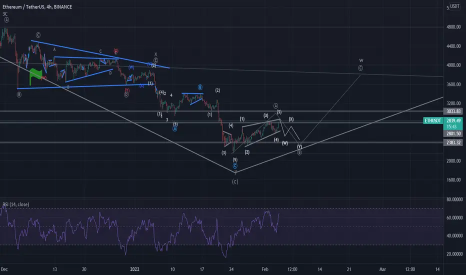Select the (W) wave label
The height and width of the screenshot is (275, 466).
[284, 143]
